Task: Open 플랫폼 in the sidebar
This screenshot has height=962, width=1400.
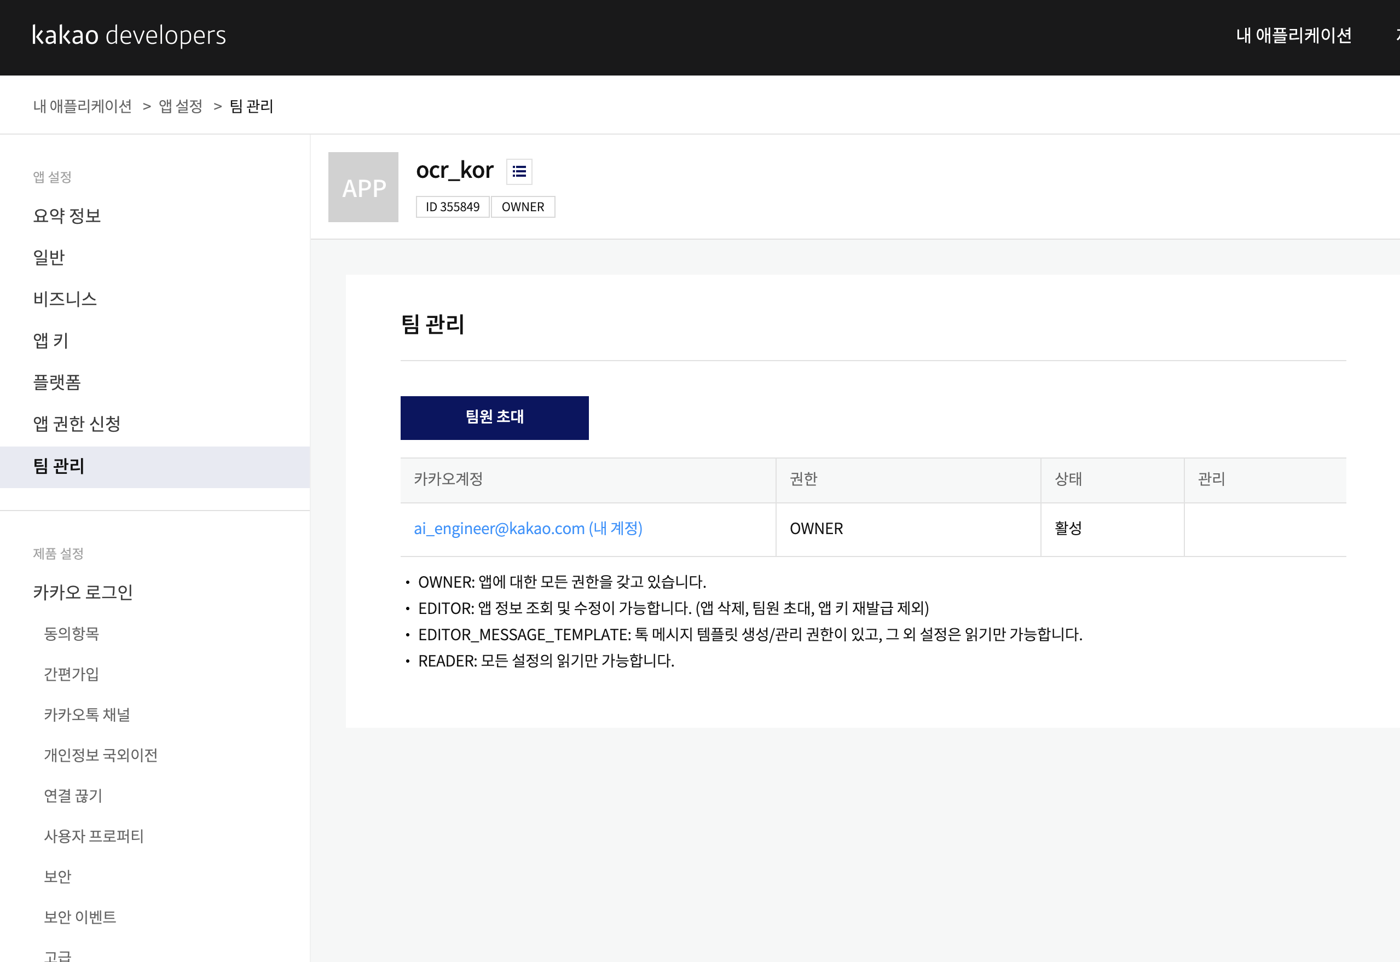Action: [x=57, y=382]
